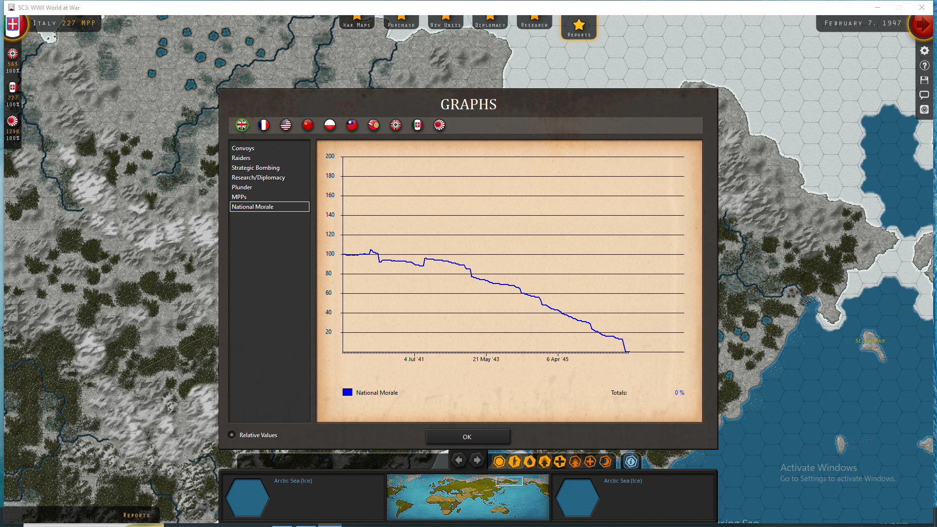The image size is (937, 527).
Task: Select National Morale in the graph list
Action: 253,206
